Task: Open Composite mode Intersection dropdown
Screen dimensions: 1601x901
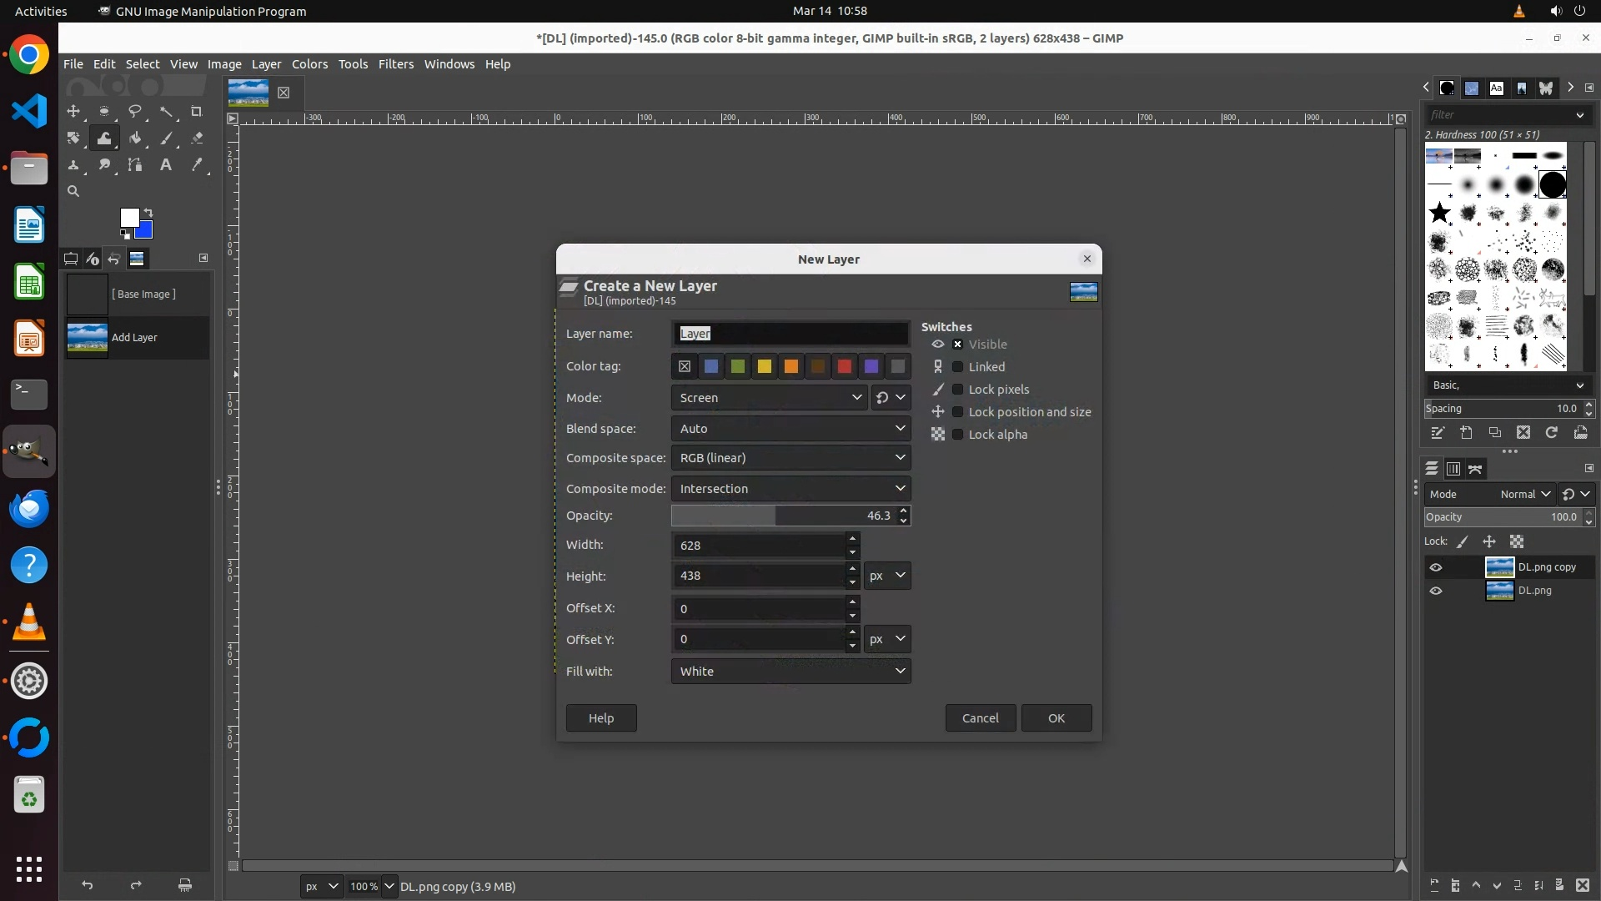Action: 790,489
